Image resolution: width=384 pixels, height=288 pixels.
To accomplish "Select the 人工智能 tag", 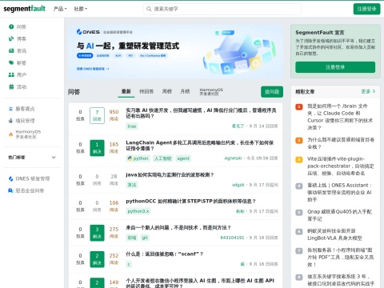I will click(163, 158).
